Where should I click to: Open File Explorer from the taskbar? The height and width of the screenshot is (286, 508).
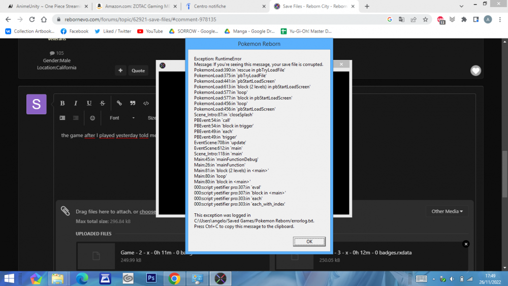point(58,278)
